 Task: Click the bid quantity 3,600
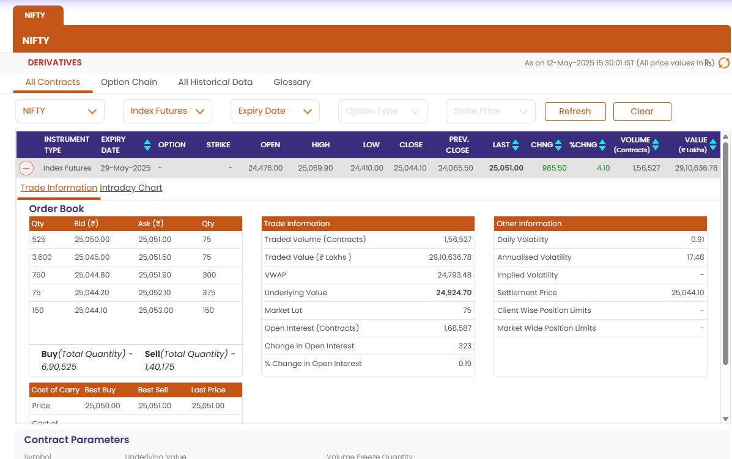42,257
